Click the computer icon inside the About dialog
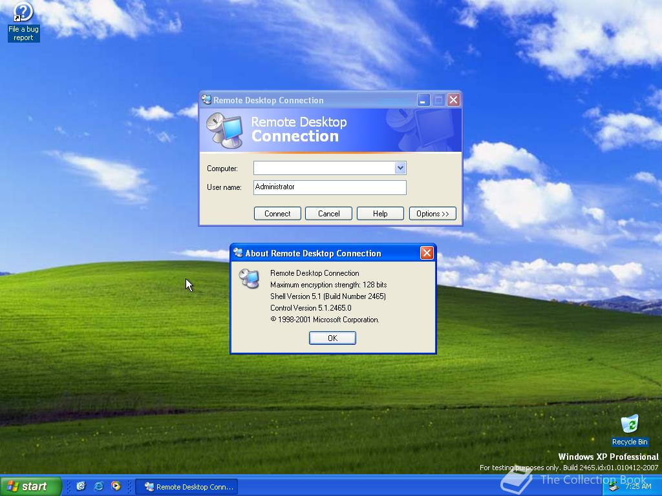Image resolution: width=662 pixels, height=496 pixels. (249, 278)
